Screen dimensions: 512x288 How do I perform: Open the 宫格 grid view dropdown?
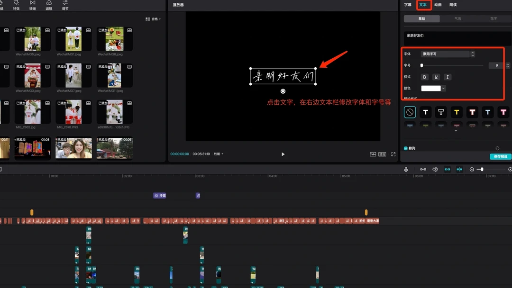[153, 19]
